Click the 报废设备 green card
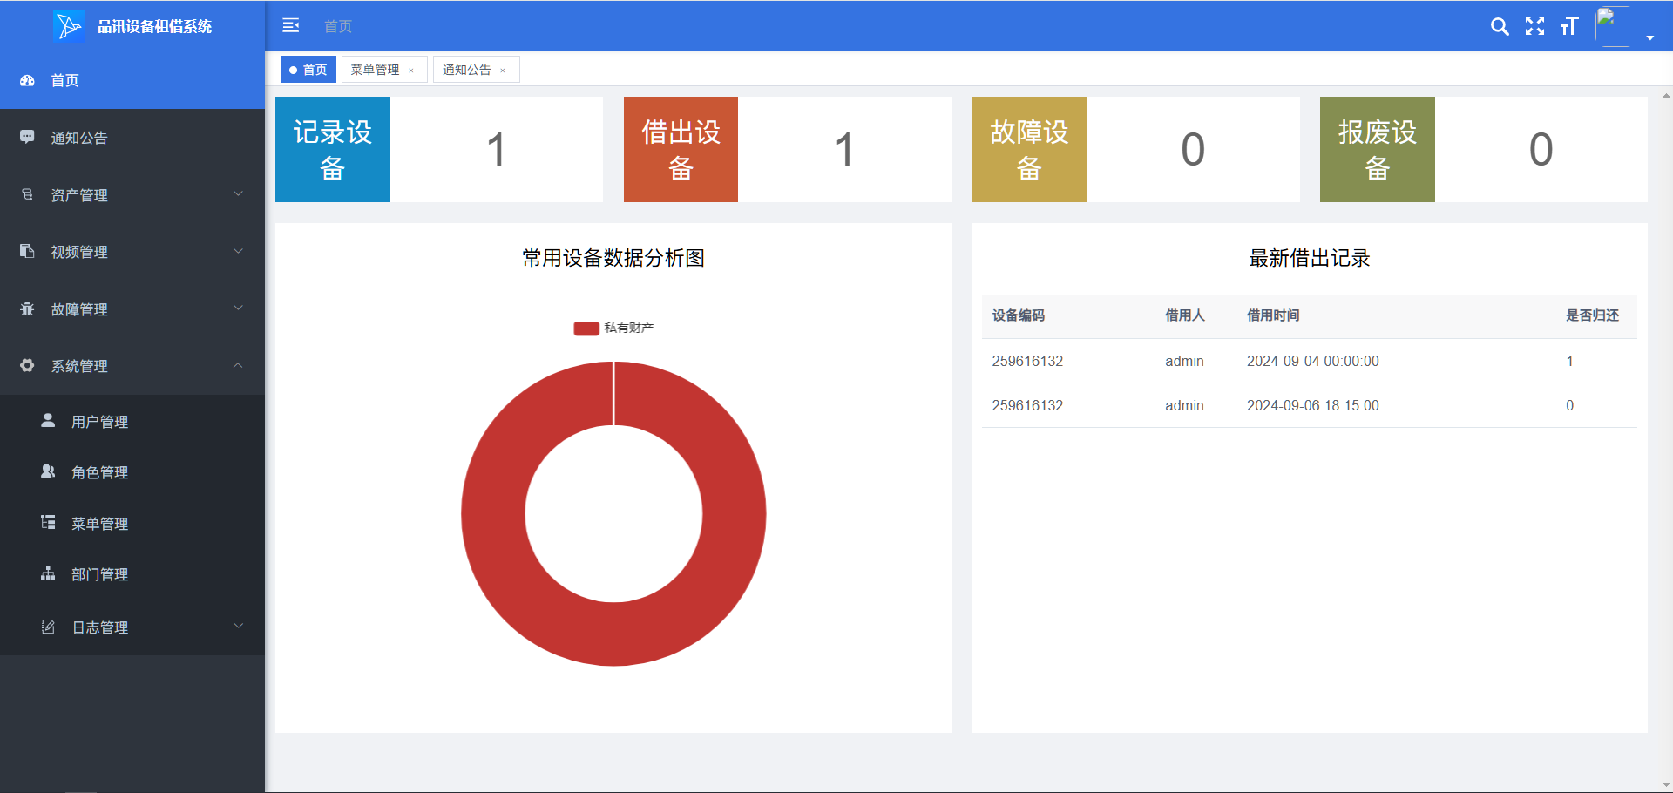1673x793 pixels. coord(1378,149)
